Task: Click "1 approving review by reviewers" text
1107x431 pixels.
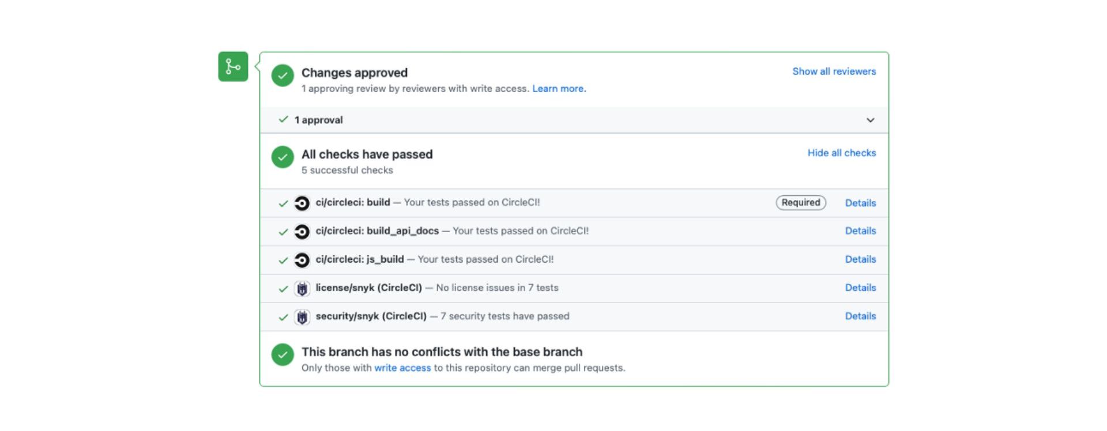Action: (x=415, y=89)
